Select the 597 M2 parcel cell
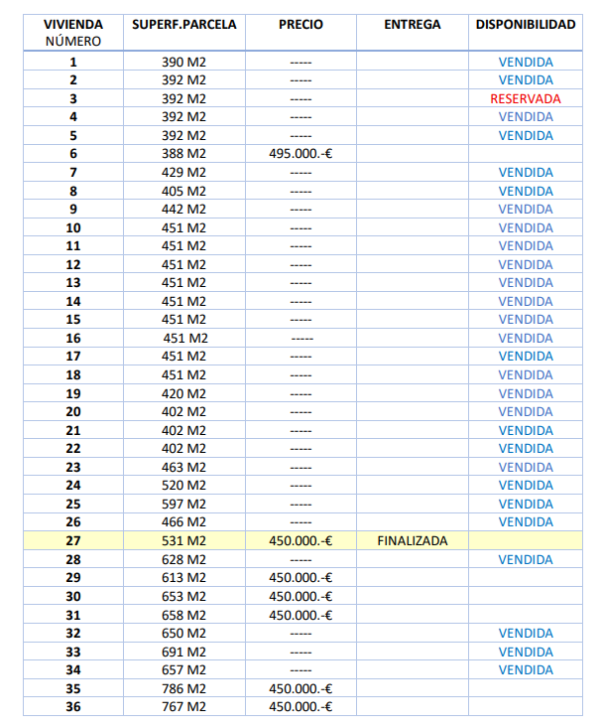This screenshot has width=601, height=728. pos(183,505)
